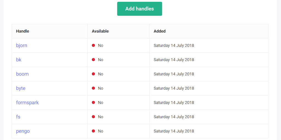Click the red status dot for formspark
Screen dimensions: 281x140
(93, 103)
